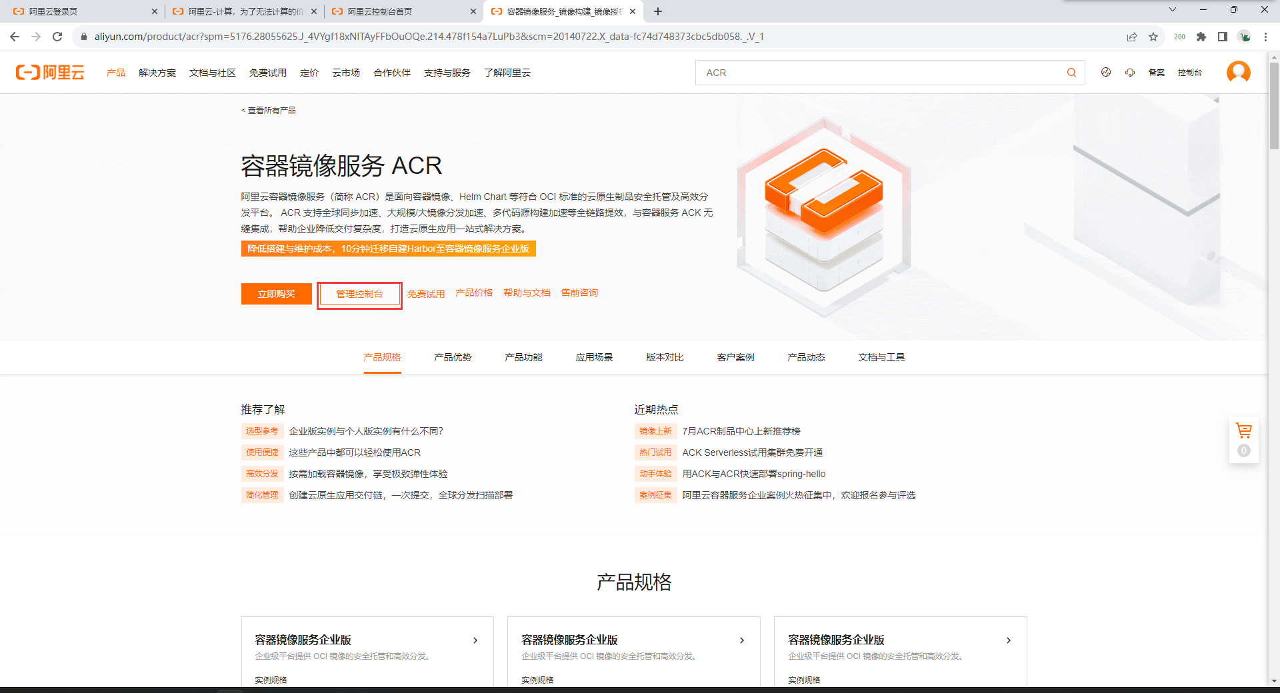Open Chrome three-dot menu
1280x693 pixels.
coord(1265,37)
